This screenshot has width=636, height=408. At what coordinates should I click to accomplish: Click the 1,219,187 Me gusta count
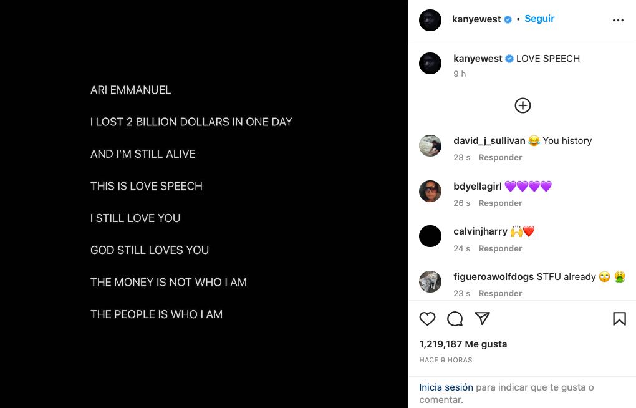(x=463, y=344)
